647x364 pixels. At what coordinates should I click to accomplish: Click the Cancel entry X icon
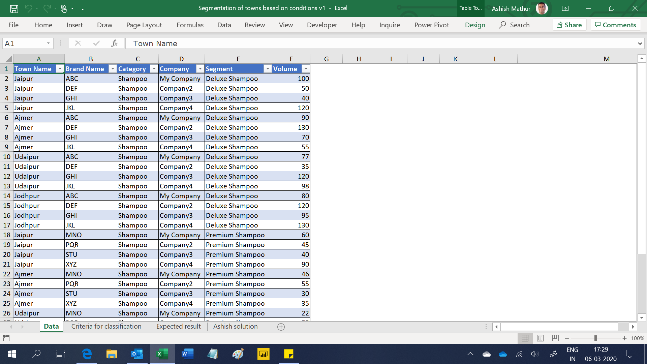pos(78,43)
